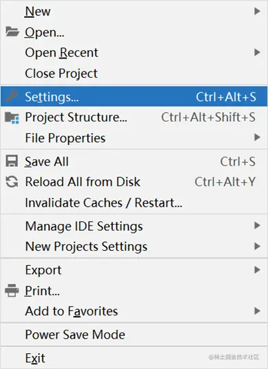Click the open folder icon beside Open
The width and height of the screenshot is (268, 369).
pyautogui.click(x=12, y=32)
